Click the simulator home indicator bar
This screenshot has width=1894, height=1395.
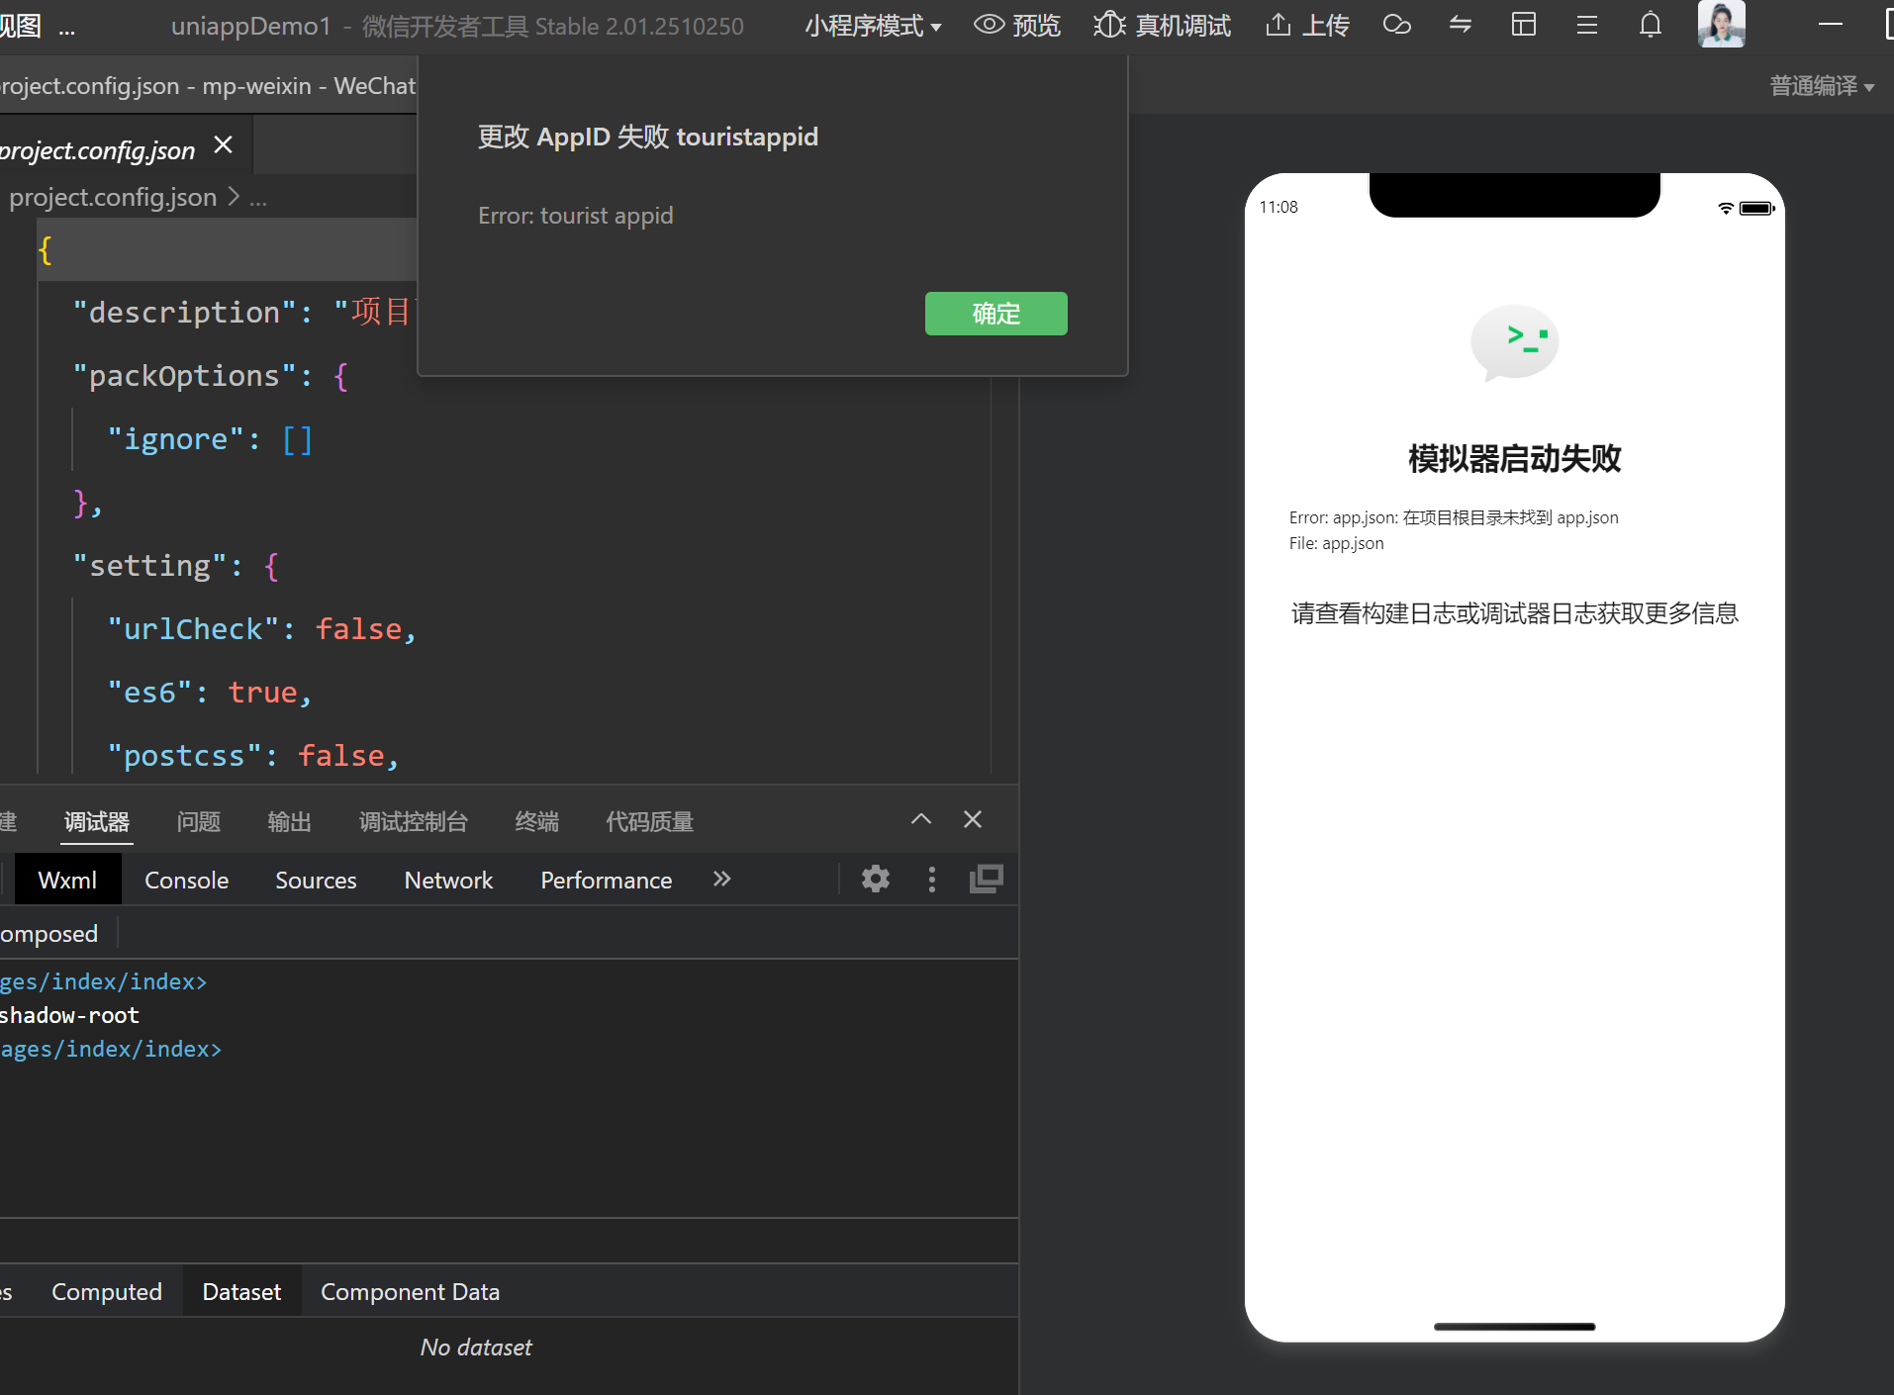pos(1514,1327)
